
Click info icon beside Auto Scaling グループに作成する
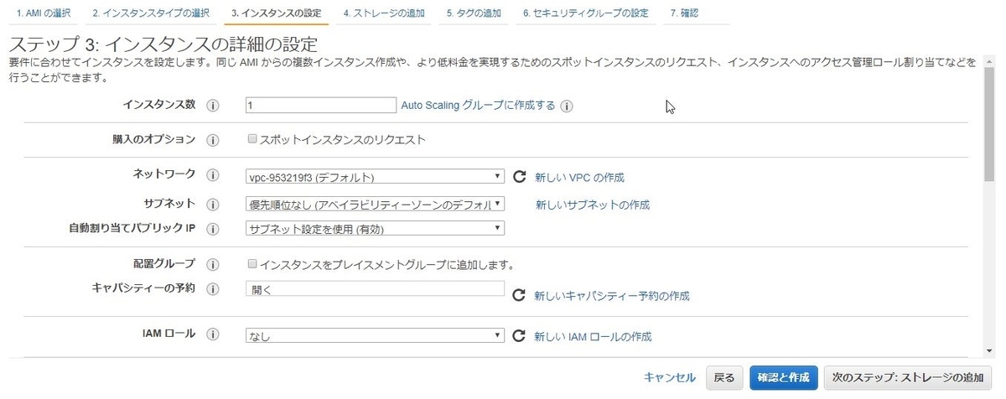[567, 106]
